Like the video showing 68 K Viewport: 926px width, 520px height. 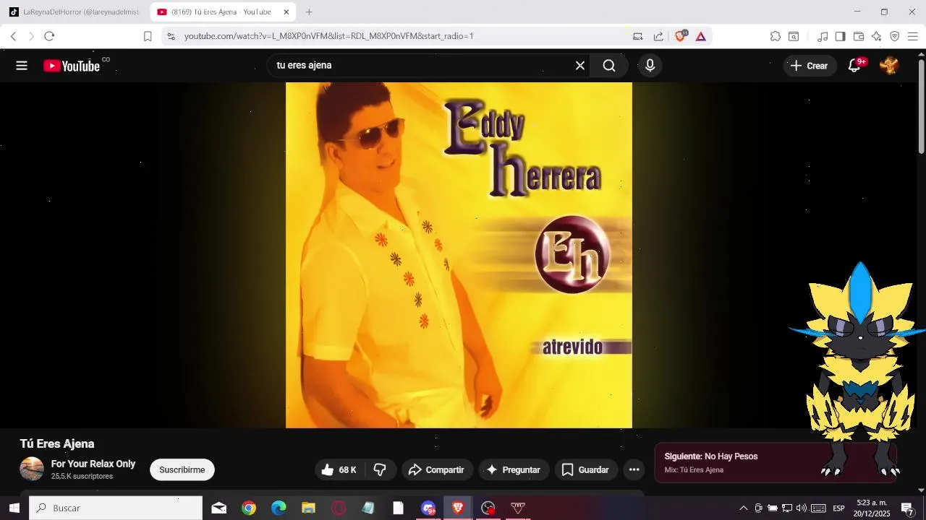[339, 470]
